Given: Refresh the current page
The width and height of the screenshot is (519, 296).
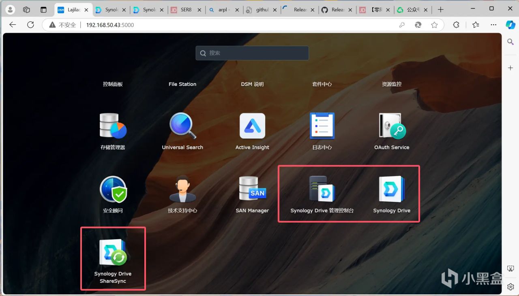Looking at the screenshot, I should (30, 25).
